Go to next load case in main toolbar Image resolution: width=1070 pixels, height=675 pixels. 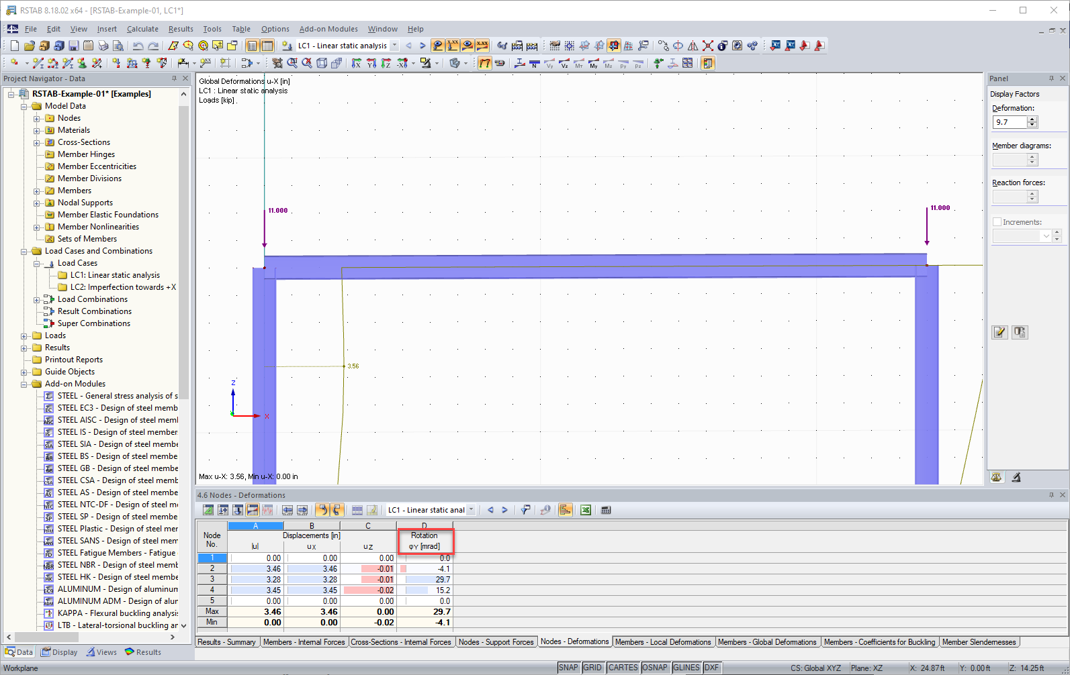tap(422, 46)
